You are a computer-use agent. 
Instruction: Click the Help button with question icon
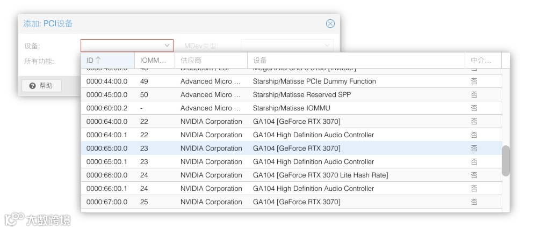tap(41, 86)
